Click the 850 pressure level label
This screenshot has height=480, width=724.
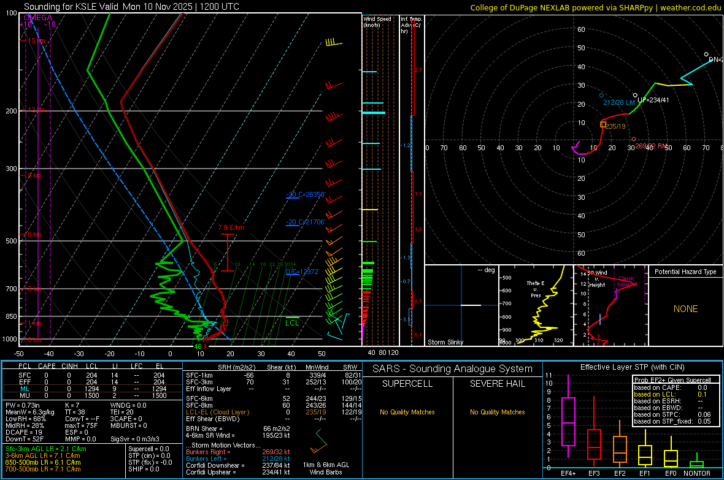(11, 316)
